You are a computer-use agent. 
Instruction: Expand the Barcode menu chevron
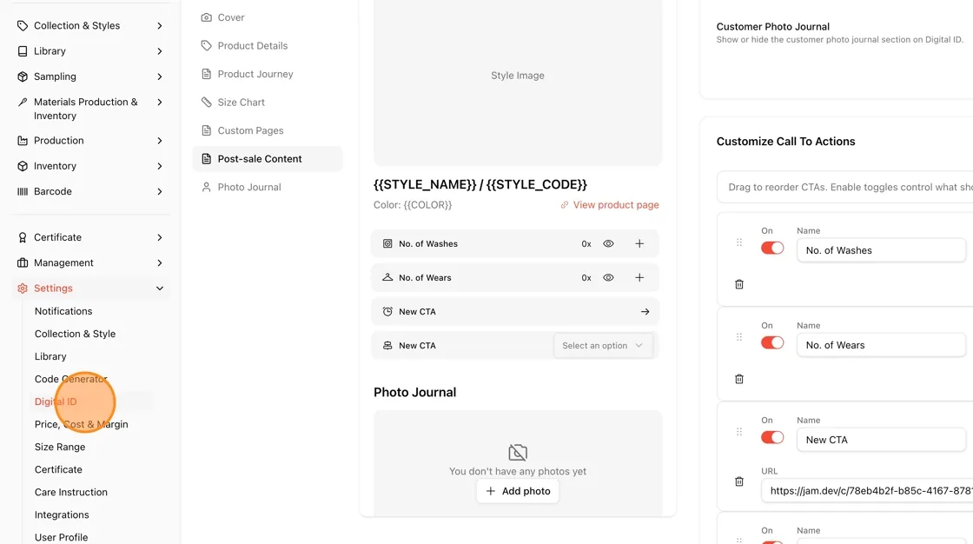[160, 191]
